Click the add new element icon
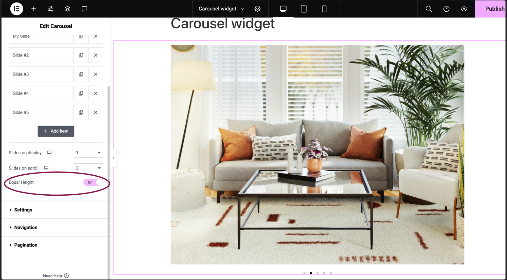Viewport: 507px width, 280px height. (x=33, y=8)
